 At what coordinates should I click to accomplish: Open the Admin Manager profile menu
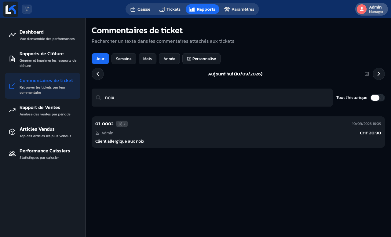[x=371, y=9]
